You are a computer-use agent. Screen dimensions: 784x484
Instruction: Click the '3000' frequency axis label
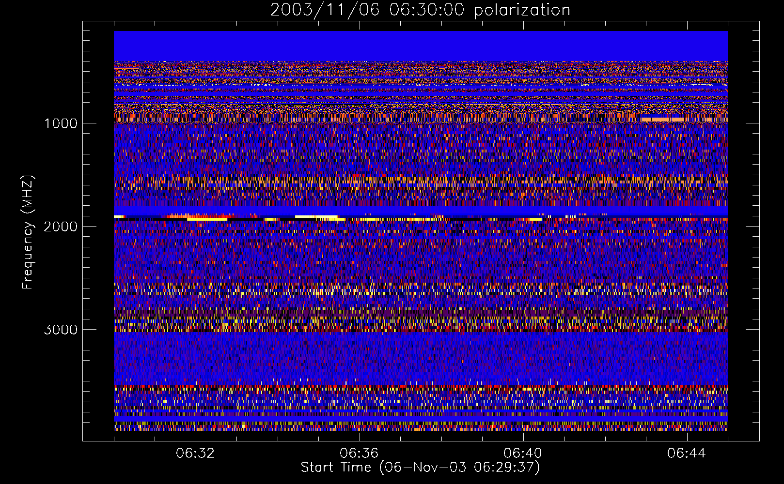tap(61, 330)
